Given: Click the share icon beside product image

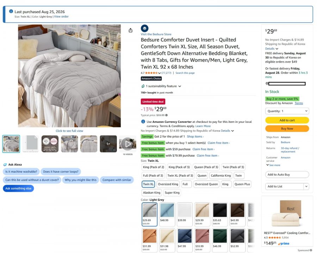Looking at the screenshot, I should (131, 30).
